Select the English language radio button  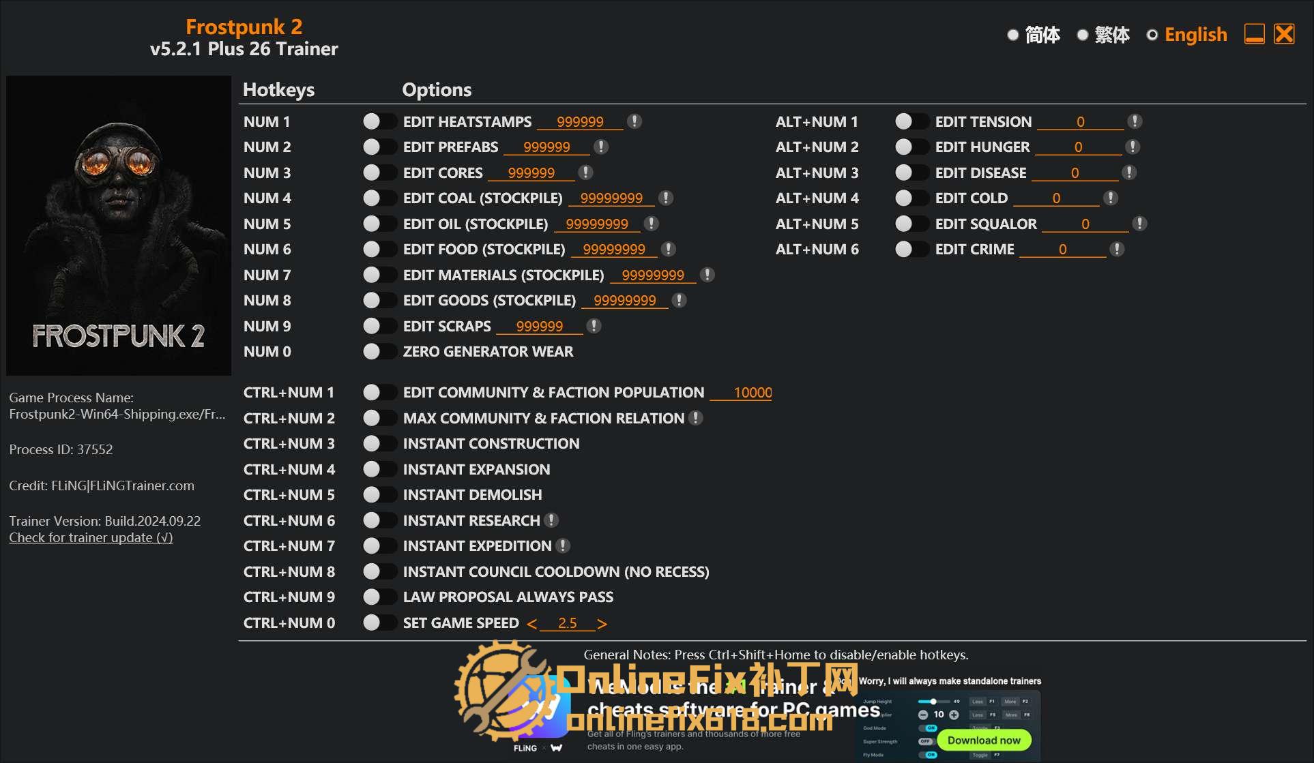tap(1152, 35)
